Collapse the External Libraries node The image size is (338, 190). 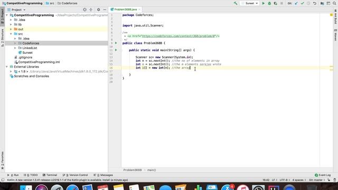(7, 67)
